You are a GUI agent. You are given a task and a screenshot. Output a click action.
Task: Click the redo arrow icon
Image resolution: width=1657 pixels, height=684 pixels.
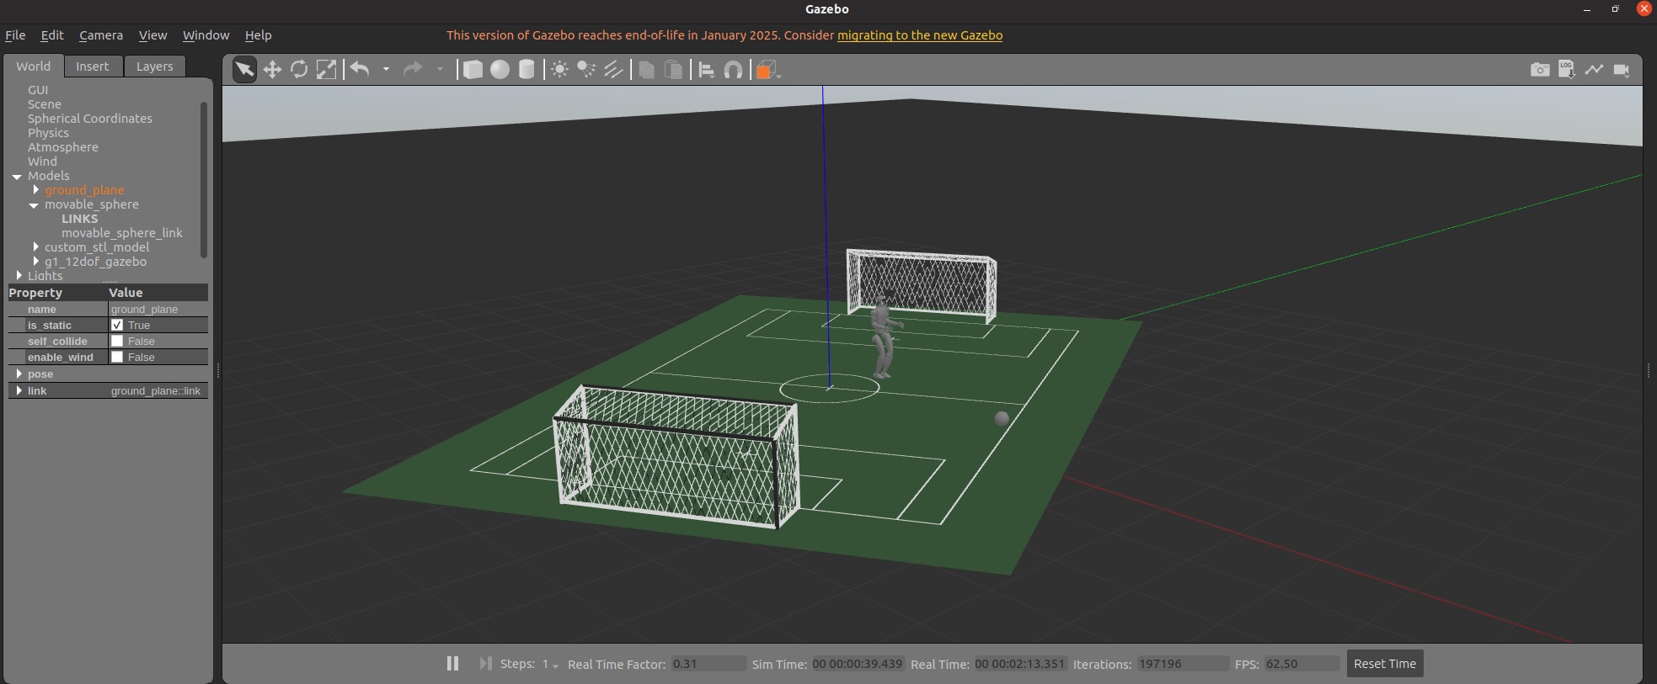pos(413,69)
